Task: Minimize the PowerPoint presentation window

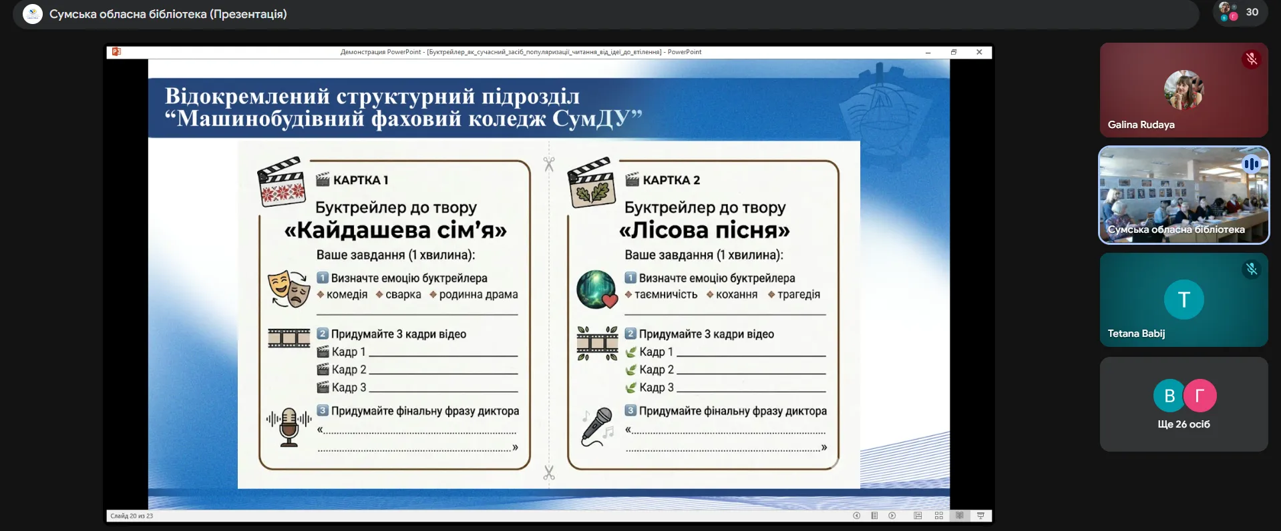Action: [x=928, y=52]
